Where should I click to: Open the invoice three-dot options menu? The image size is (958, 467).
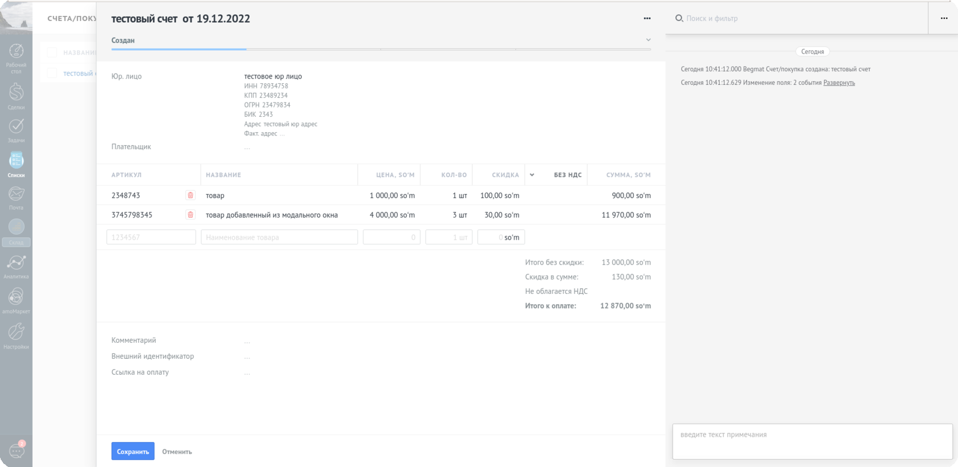tap(647, 18)
